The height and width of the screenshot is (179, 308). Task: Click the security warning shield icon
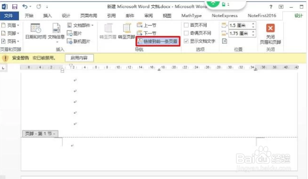[x=5, y=58]
